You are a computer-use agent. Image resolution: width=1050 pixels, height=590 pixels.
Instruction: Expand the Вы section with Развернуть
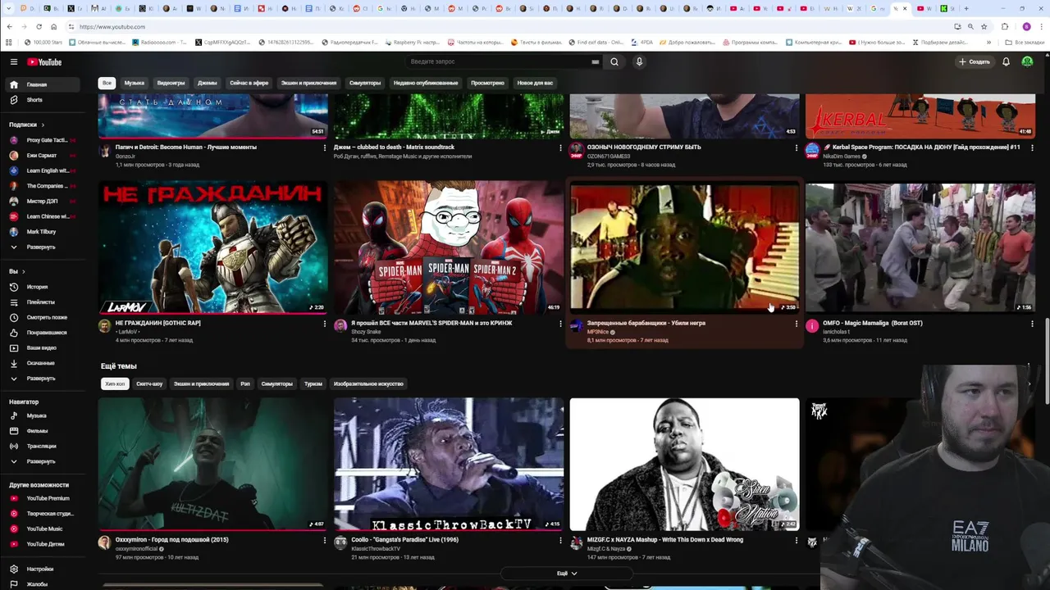coord(40,379)
